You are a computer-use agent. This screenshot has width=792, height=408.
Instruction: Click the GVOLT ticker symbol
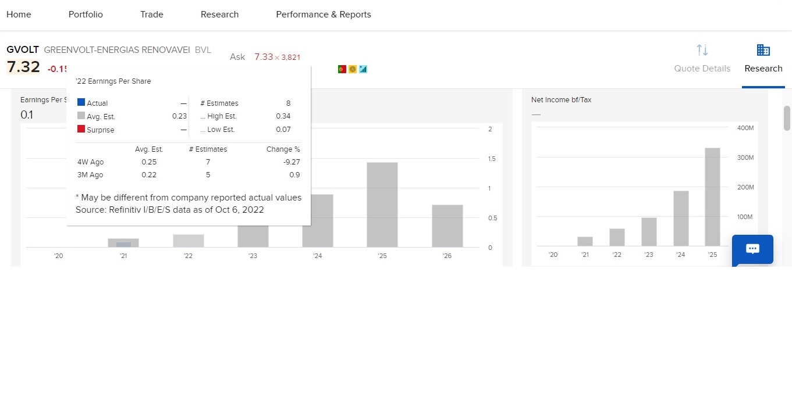pyautogui.click(x=23, y=50)
